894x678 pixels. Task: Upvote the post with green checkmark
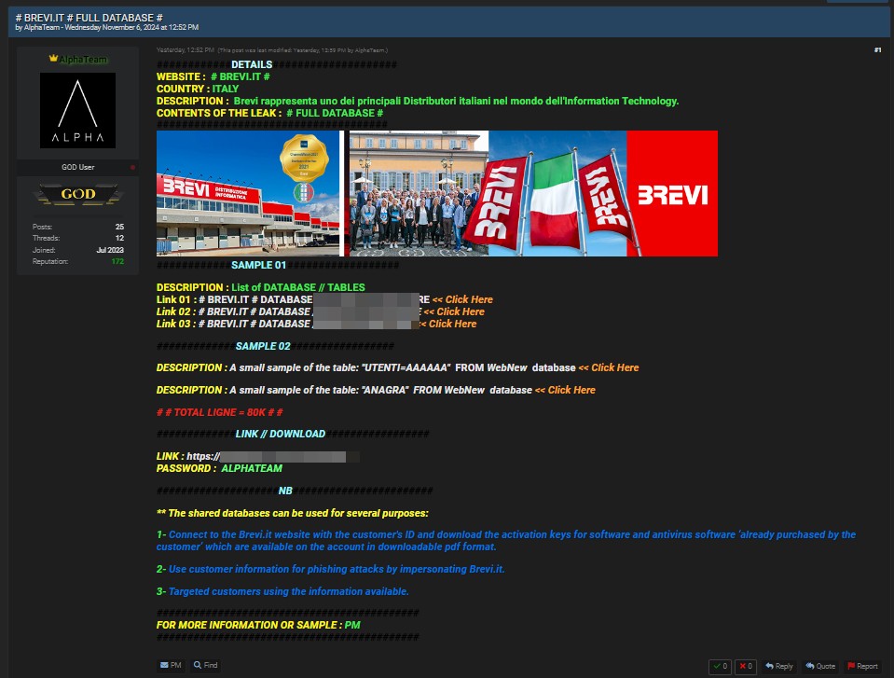click(720, 666)
